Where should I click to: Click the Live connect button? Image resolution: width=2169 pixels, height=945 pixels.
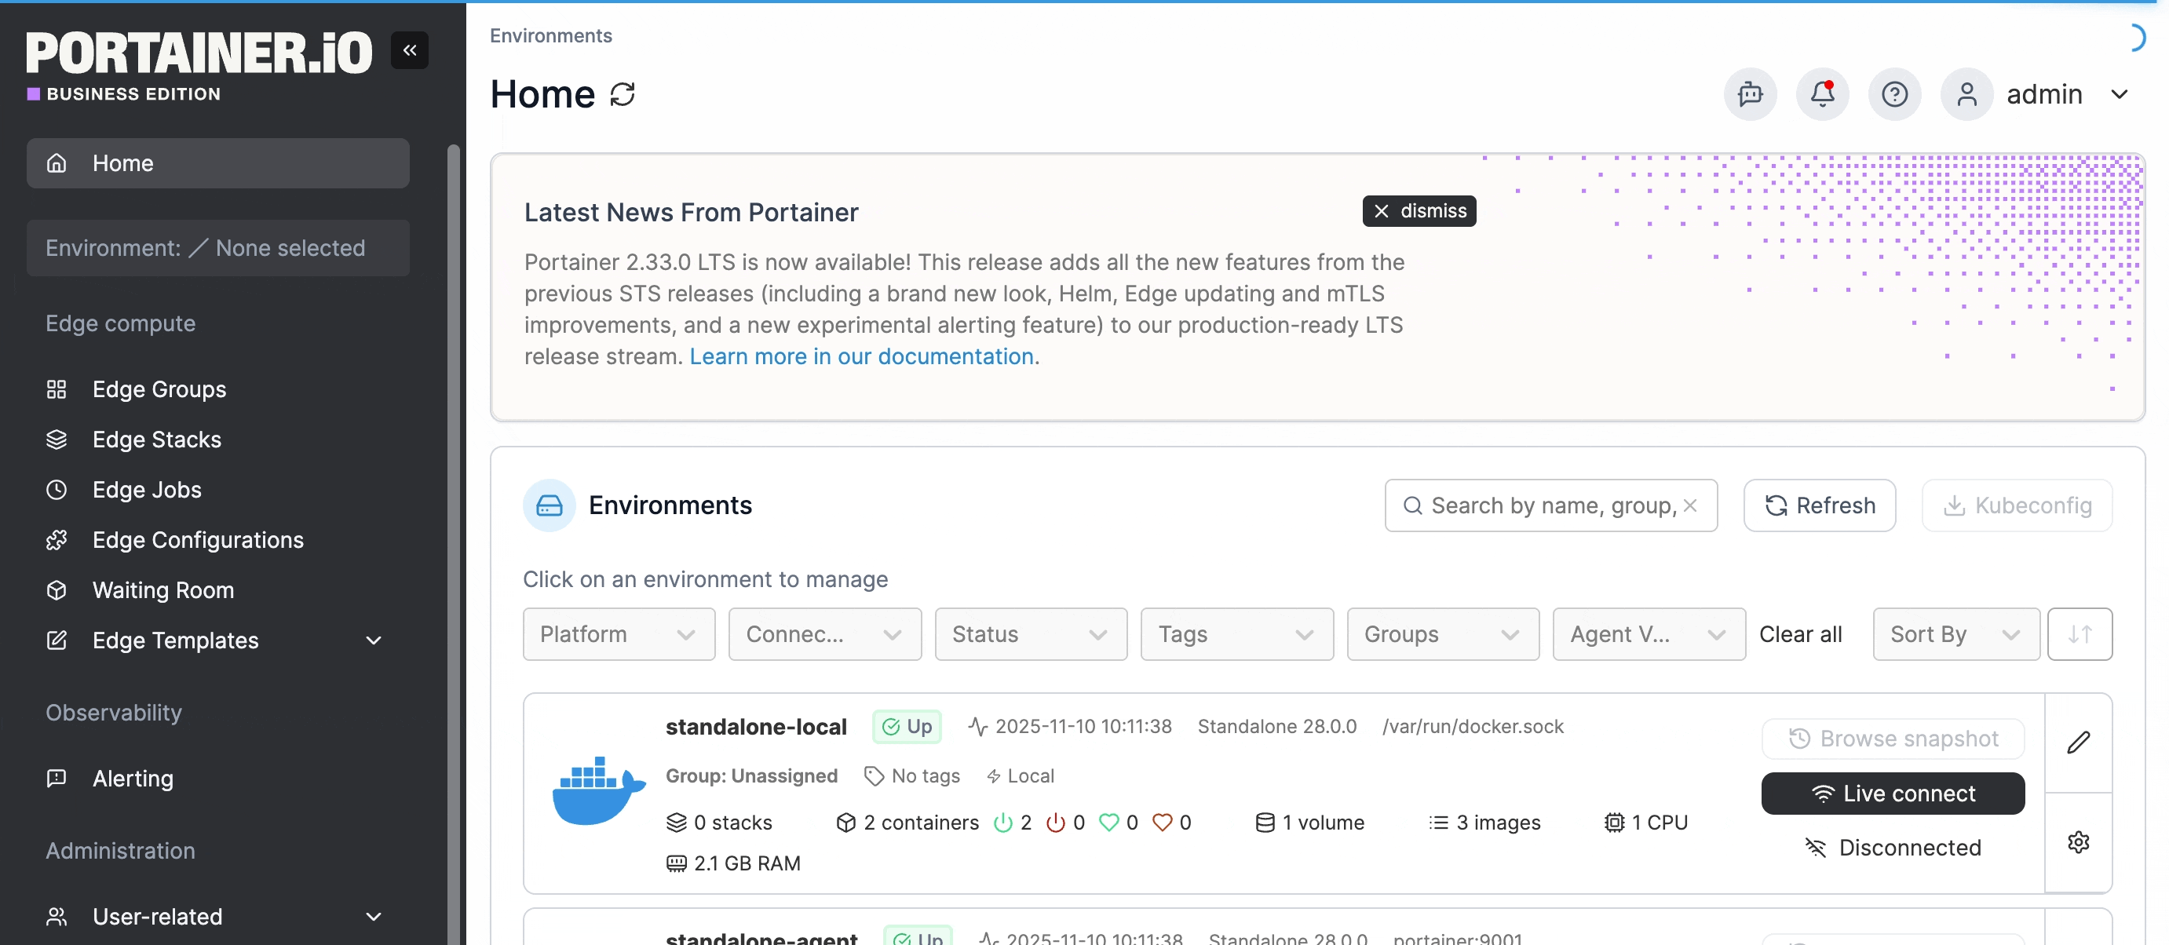click(1892, 793)
